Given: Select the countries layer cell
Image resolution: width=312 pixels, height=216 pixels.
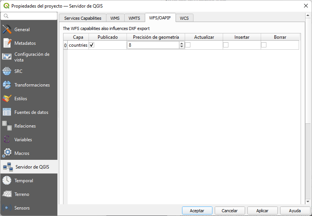Looking at the screenshot, I should 78,45.
